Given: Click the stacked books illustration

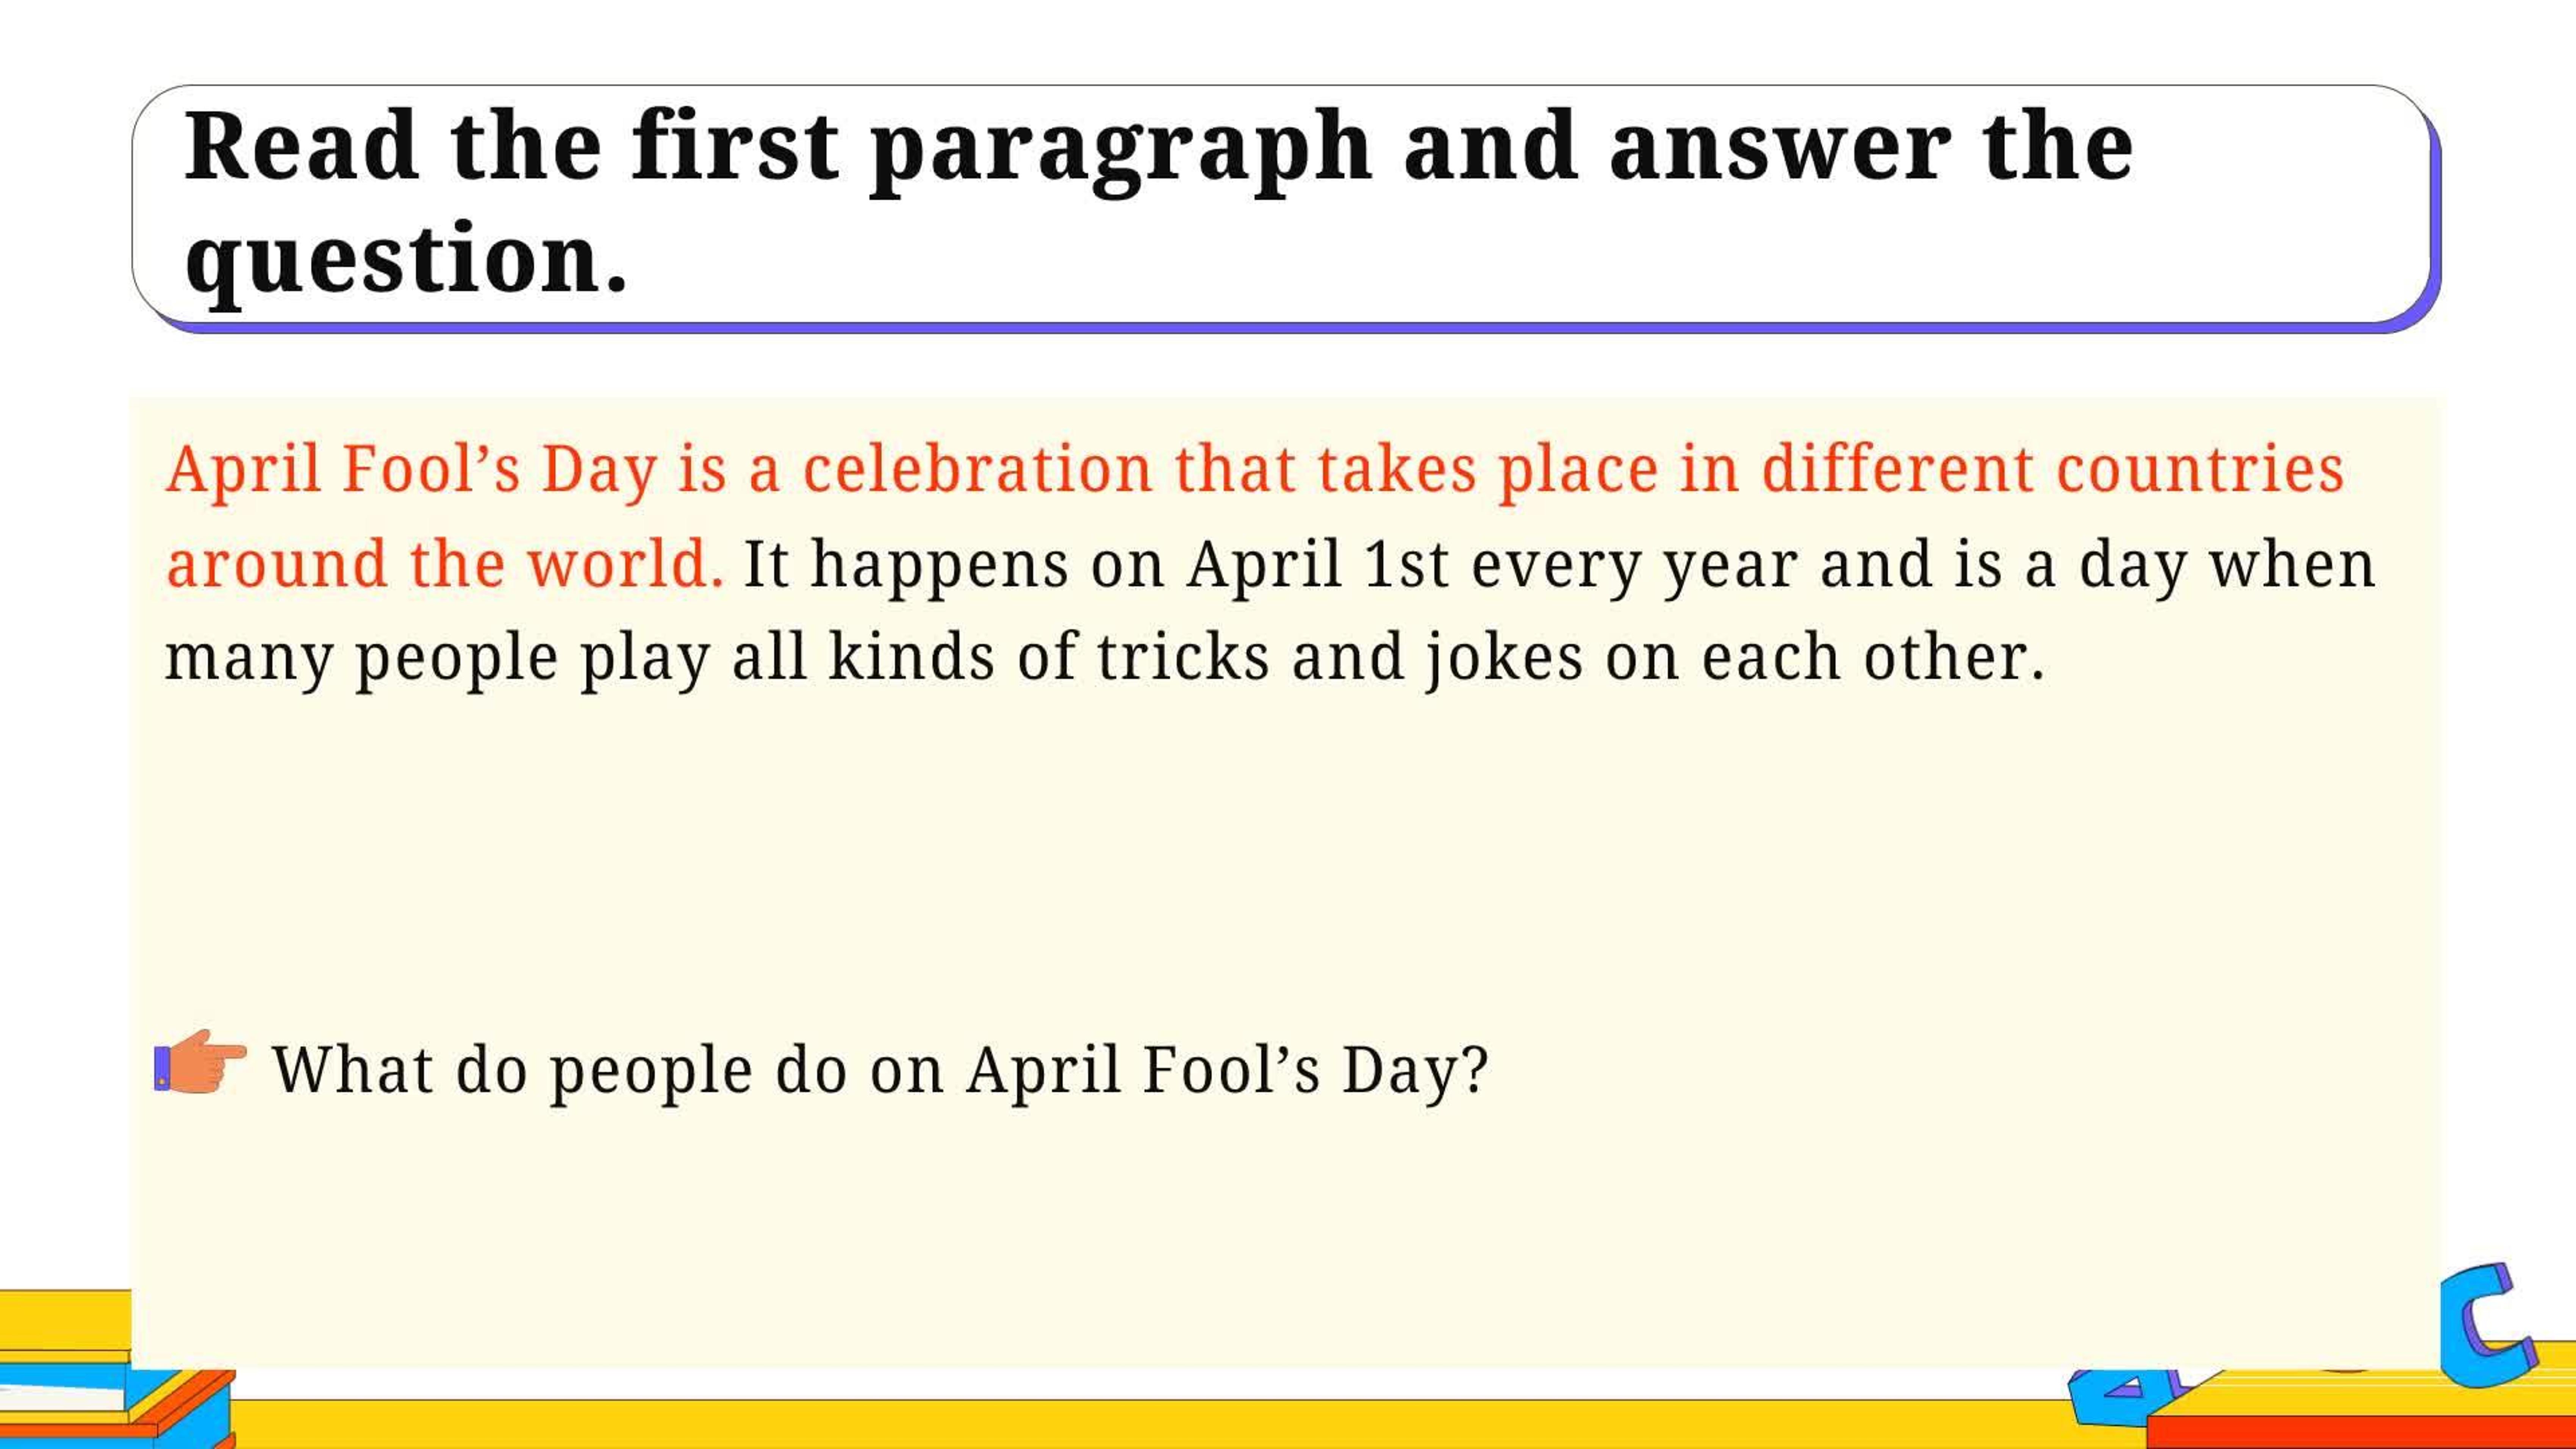Looking at the screenshot, I should [x=117, y=1370].
